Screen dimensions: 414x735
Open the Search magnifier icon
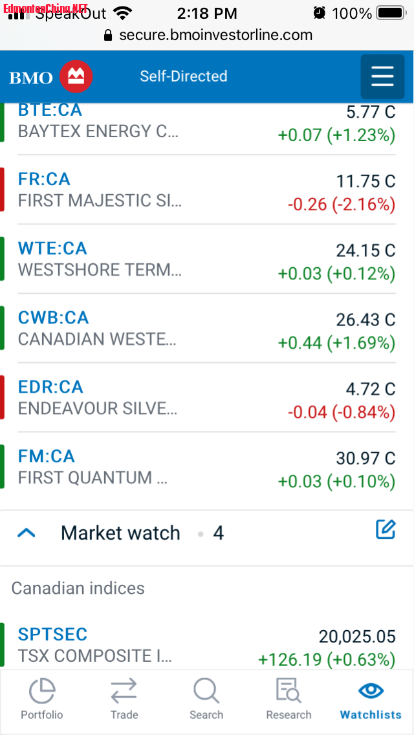pos(206,690)
